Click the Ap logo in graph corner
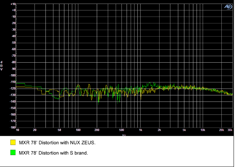 (x=228, y=6)
